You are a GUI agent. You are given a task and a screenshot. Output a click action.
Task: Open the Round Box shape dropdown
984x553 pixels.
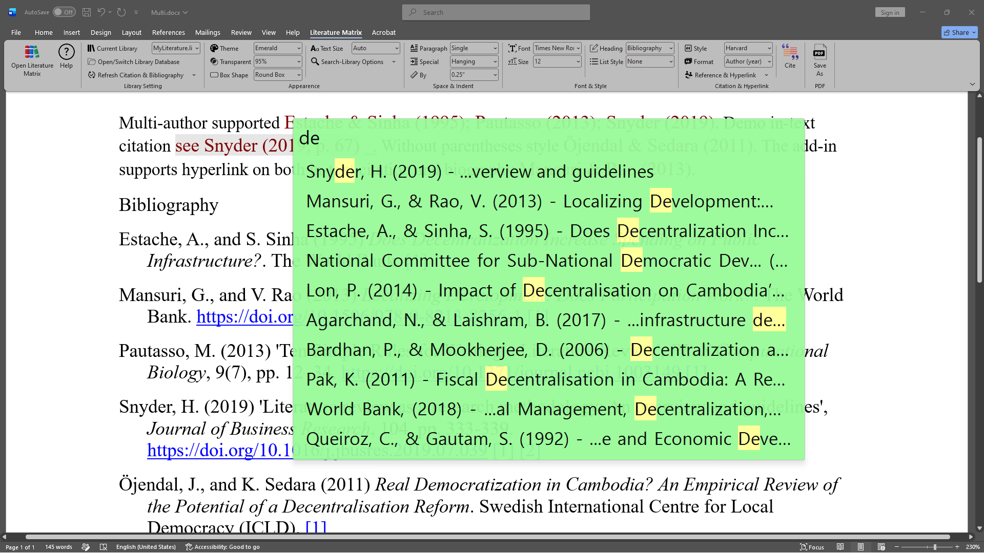[278, 75]
